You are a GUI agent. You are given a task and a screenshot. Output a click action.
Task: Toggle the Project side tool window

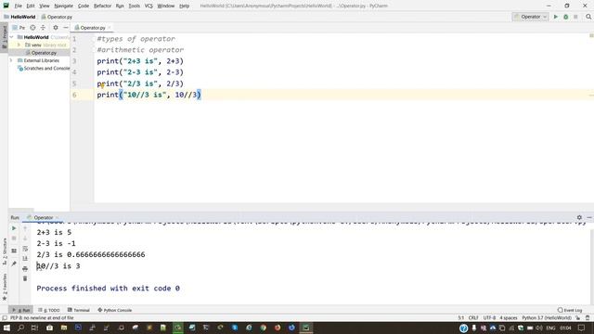coord(4,37)
